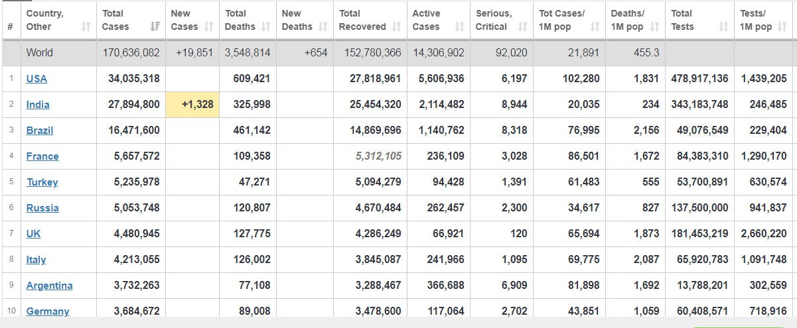Select World recovered 152,780,366
Viewport: 797px width, 328px height.
click(x=372, y=52)
